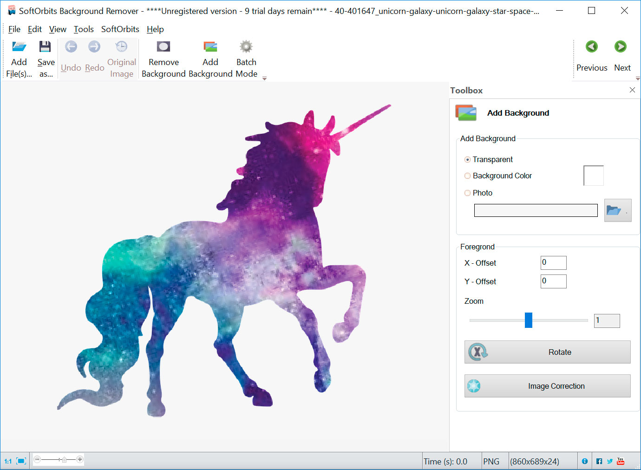Open the dropdown below Next
This screenshot has height=470, width=641.
pyautogui.click(x=638, y=78)
